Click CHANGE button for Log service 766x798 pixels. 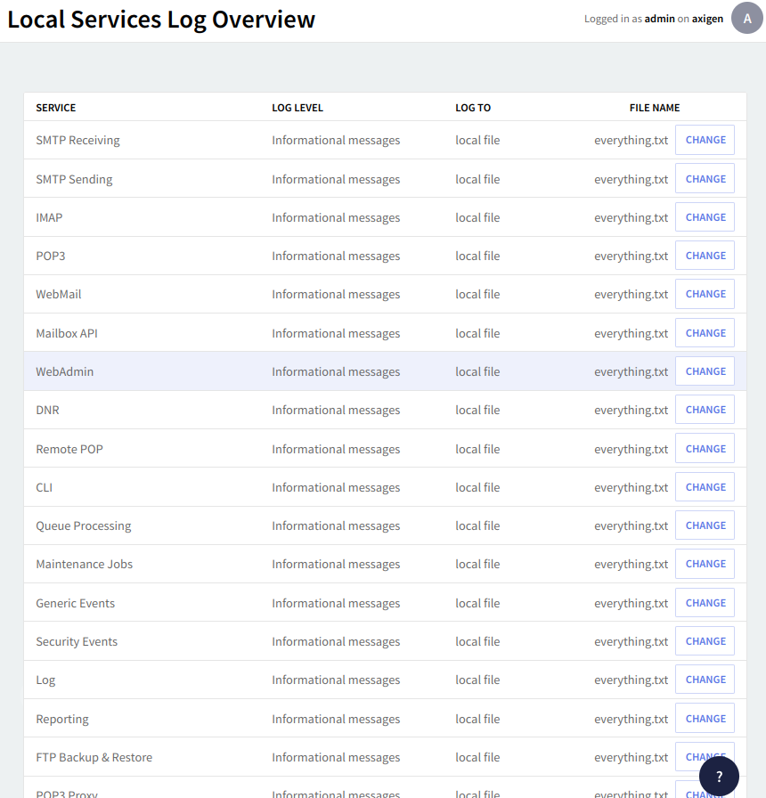[x=705, y=680]
